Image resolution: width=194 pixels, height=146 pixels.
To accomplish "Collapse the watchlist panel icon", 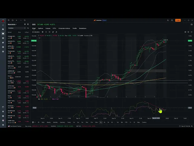I will point(28,24).
